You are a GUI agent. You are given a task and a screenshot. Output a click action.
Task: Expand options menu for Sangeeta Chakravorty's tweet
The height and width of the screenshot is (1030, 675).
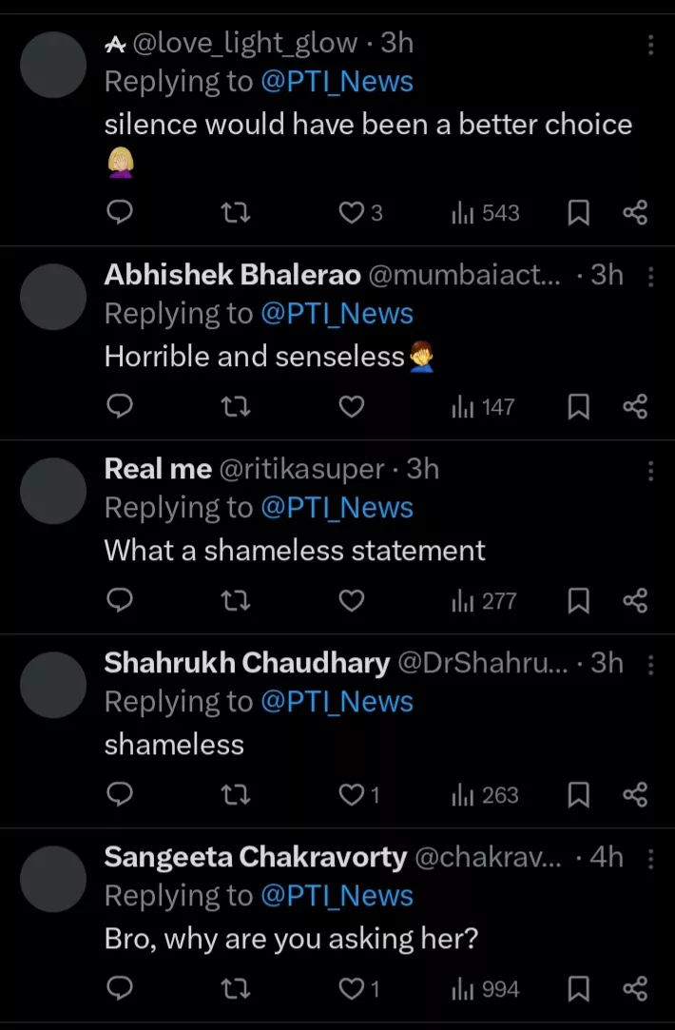[651, 860]
